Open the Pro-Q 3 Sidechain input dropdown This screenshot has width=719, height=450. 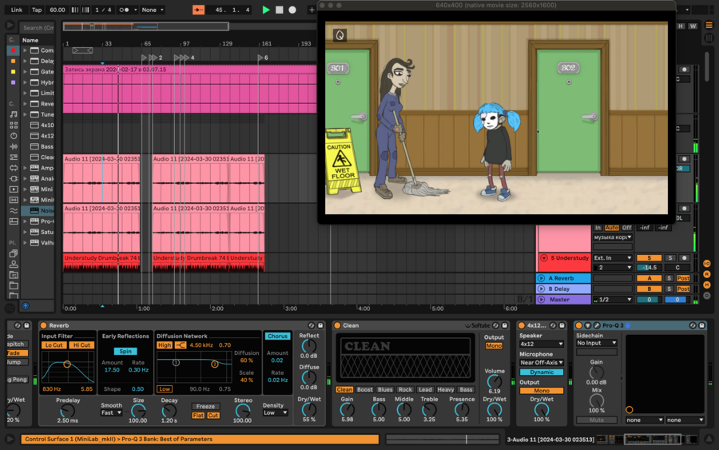[596, 343]
